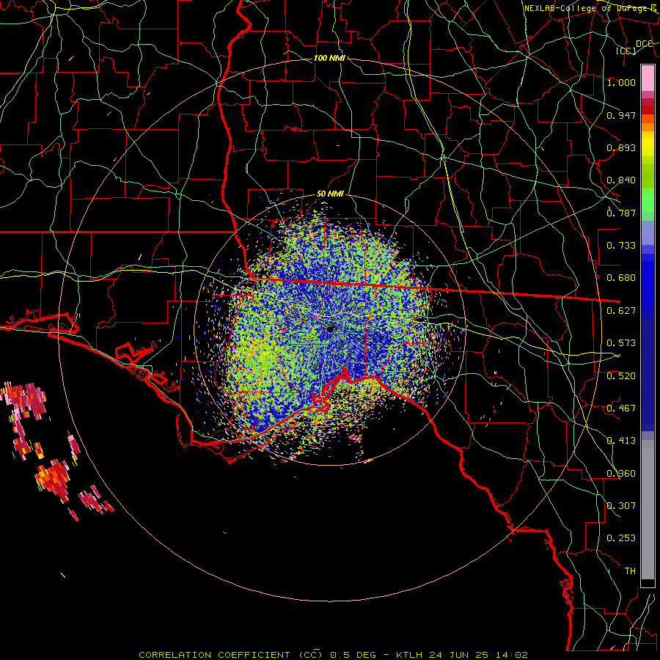Select the 0.467 scale value
Viewport: 660px width, 660px height.
click(x=621, y=408)
